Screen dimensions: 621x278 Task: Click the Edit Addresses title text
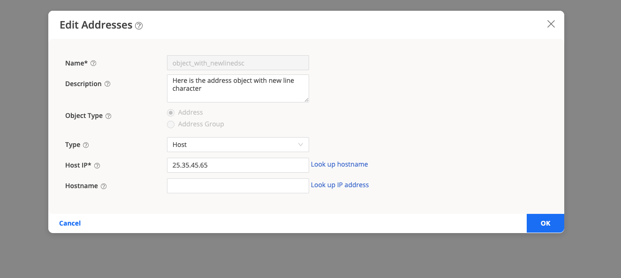coord(96,25)
